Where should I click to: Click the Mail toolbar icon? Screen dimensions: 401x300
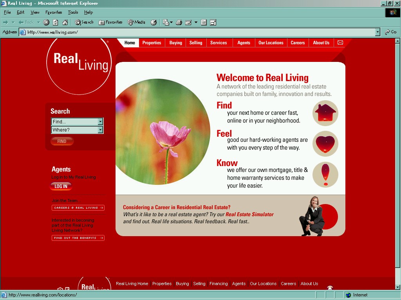[166, 22]
